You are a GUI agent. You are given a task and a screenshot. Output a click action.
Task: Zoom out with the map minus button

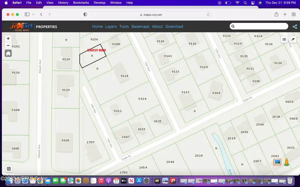[8, 46]
